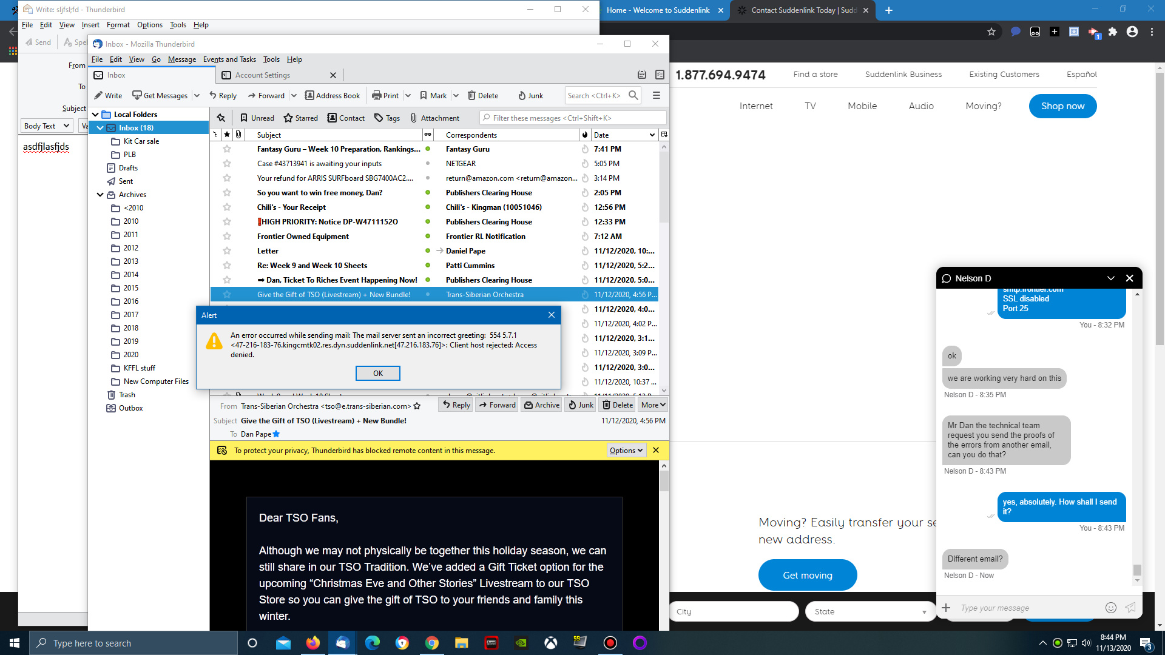Click the chat send arrow icon
The image size is (1165, 655).
(1130, 608)
